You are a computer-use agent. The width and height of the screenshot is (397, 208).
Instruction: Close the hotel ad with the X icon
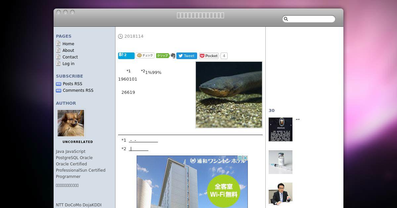(x=245, y=158)
